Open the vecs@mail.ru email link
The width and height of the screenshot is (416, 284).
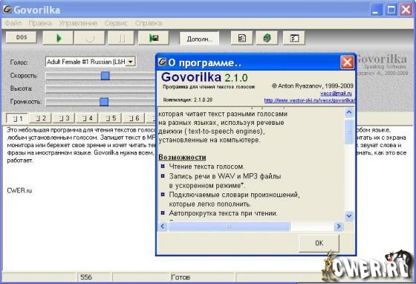click(x=336, y=94)
